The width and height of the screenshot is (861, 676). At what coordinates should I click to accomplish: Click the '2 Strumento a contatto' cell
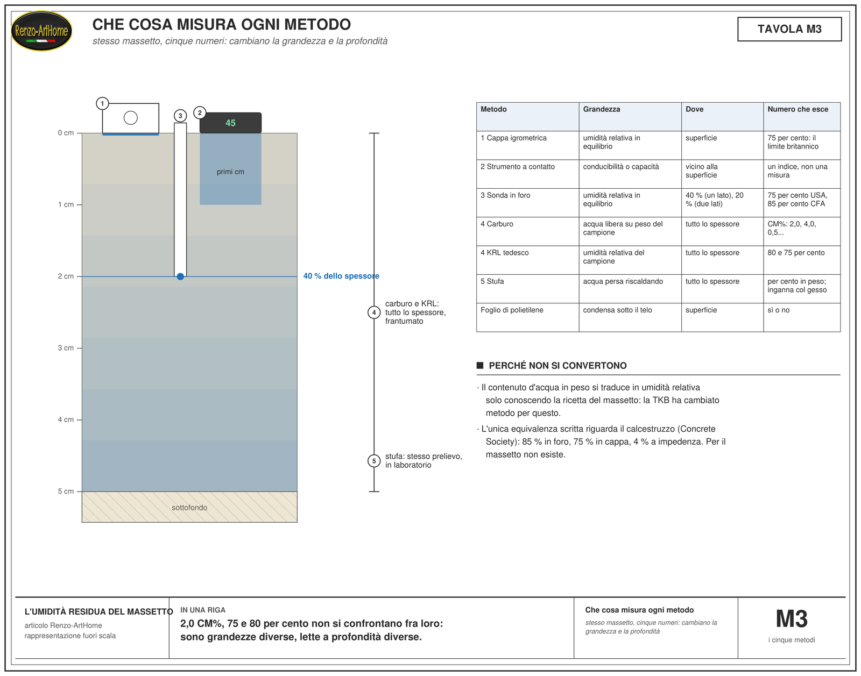[527, 174]
